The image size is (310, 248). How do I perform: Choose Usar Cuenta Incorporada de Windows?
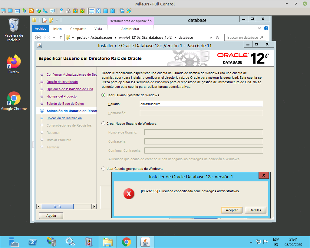[x=103, y=169]
